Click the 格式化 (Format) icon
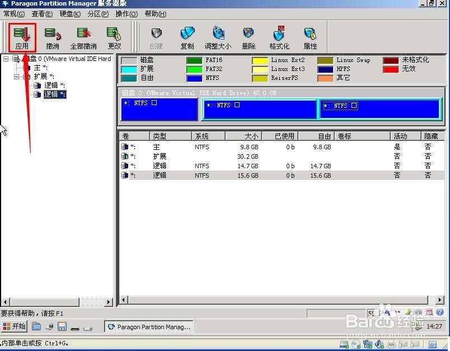Image resolution: width=450 pixels, height=351 pixels. pos(279,37)
